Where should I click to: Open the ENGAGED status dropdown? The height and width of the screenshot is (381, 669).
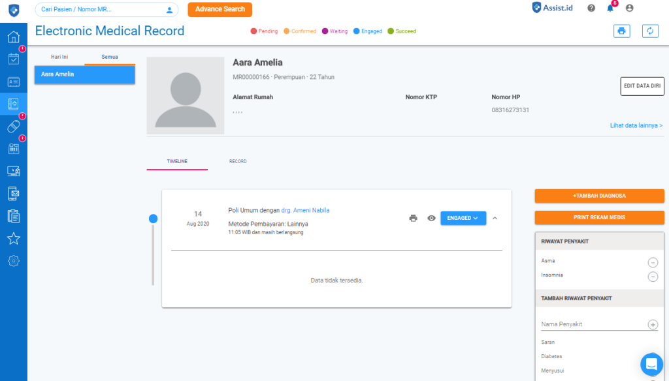463,218
